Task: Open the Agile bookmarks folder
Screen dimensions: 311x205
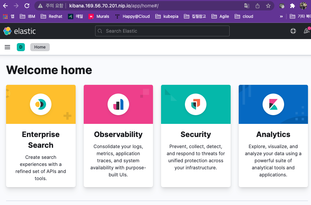Action: coord(220,16)
